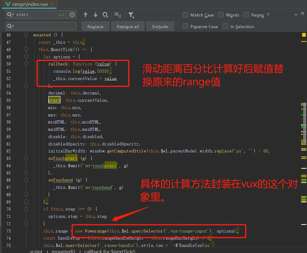307x253 pixels.
Task: Collapse the if block fold at line 70
Action: (26, 209)
